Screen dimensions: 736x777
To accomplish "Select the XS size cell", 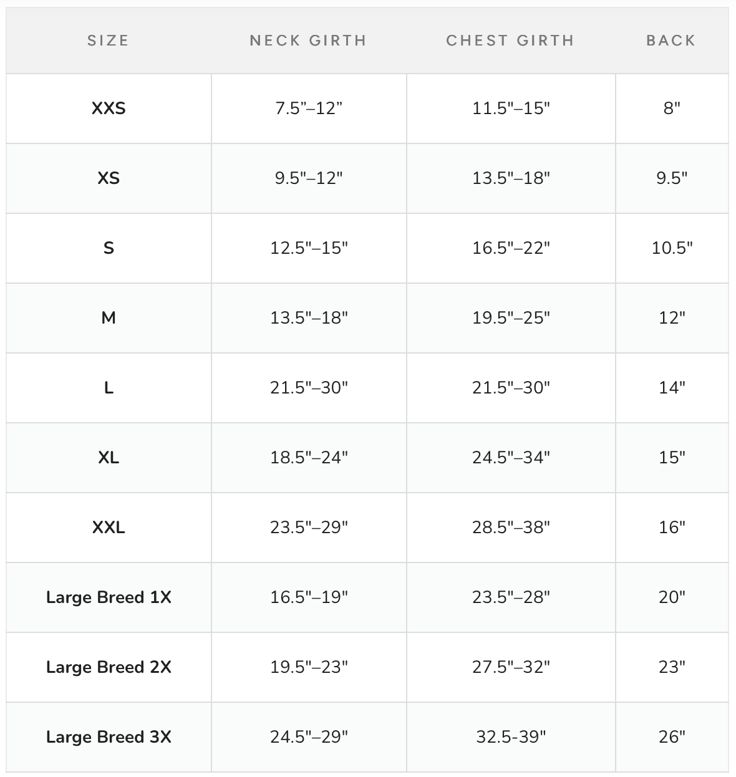I will click(109, 178).
